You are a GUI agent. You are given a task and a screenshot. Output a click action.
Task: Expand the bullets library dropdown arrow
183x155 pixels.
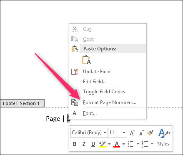138,144
